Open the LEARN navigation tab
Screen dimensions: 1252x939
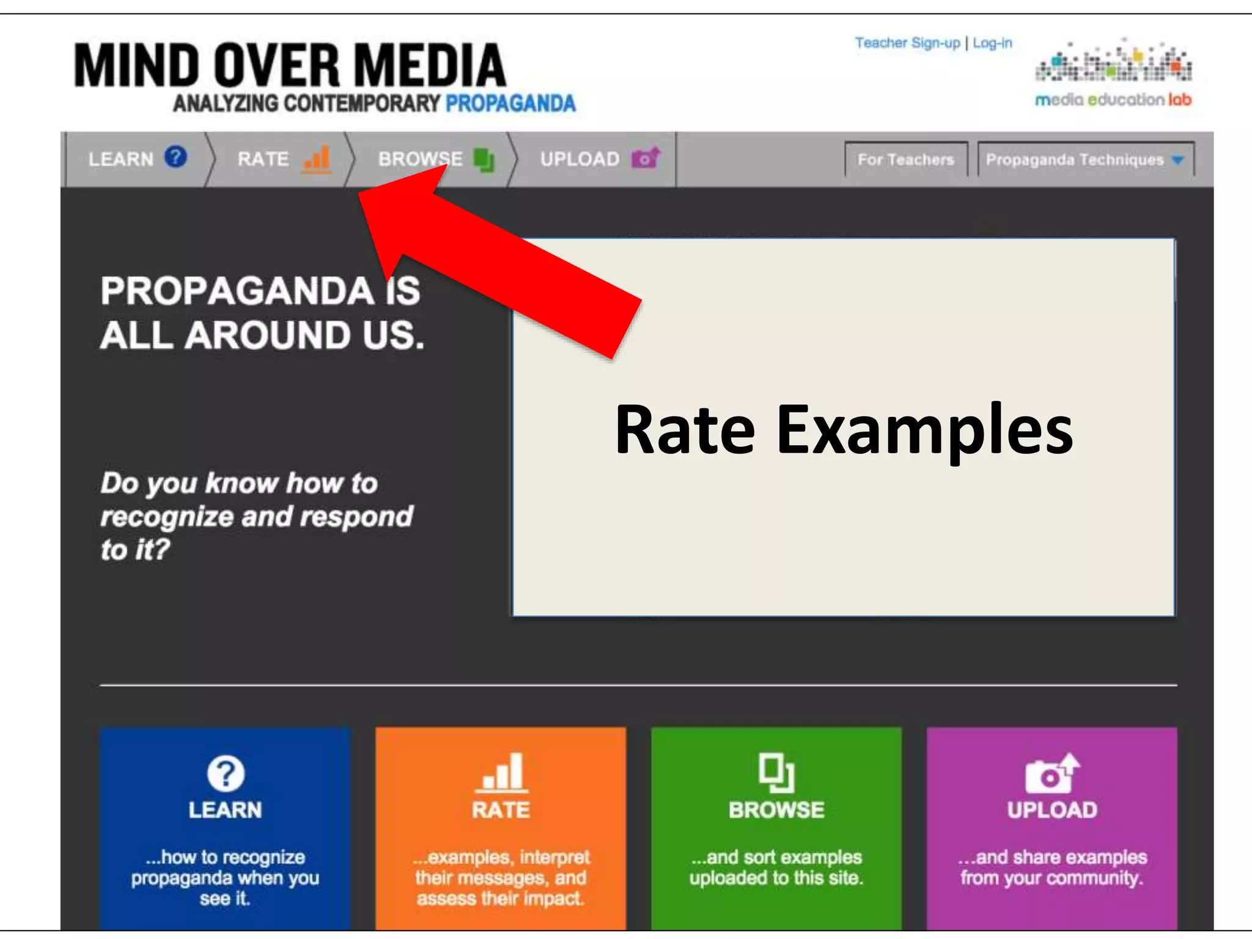click(137, 159)
